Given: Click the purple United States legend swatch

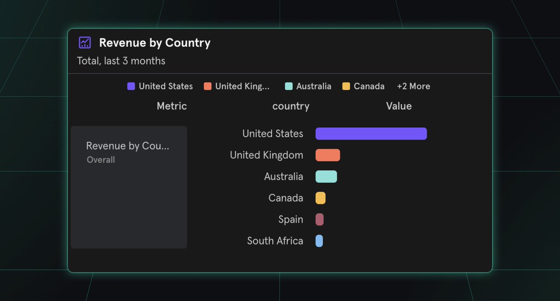Looking at the screenshot, I should coord(131,86).
